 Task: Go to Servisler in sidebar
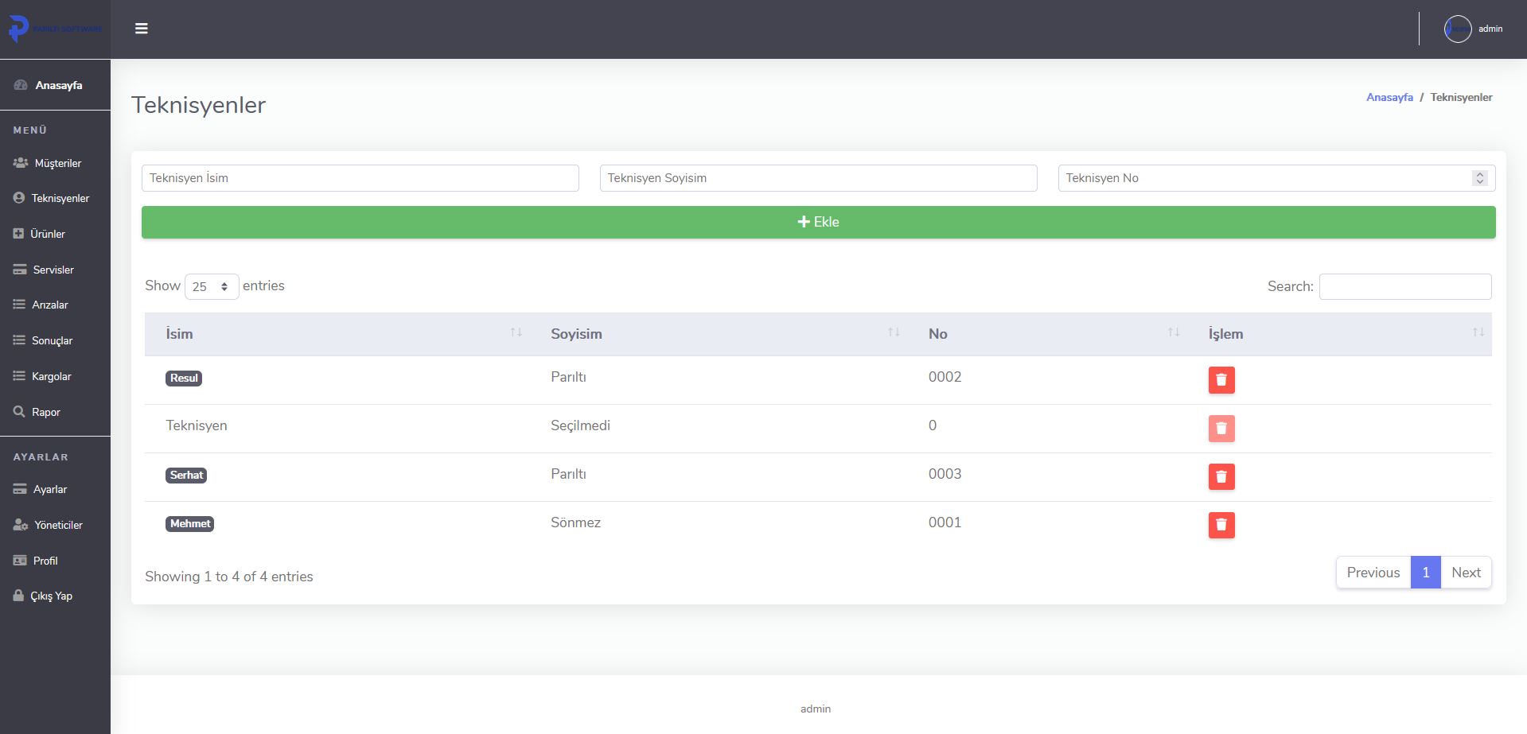tap(53, 270)
